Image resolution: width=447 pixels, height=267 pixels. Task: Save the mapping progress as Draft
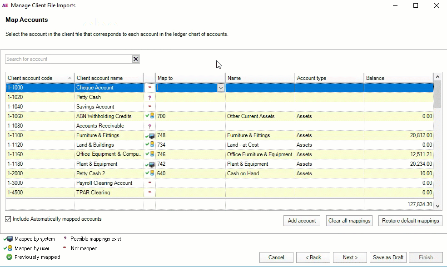point(387,257)
